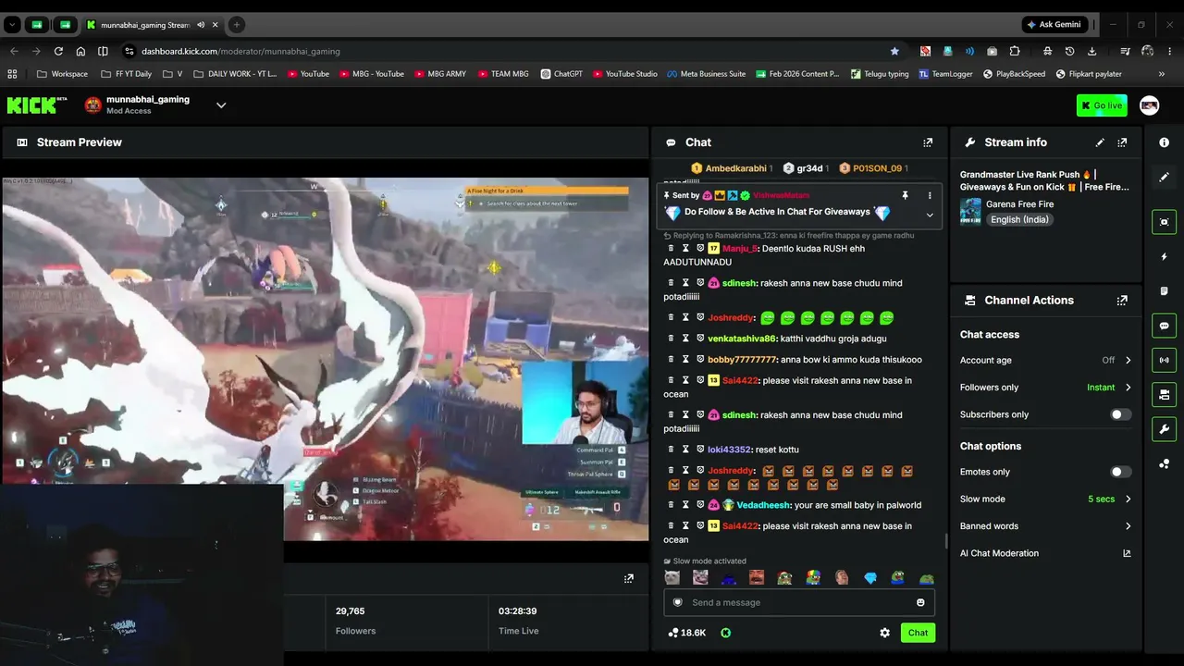Image resolution: width=1184 pixels, height=666 pixels.
Task: Open Account age settings chevron
Action: click(1128, 361)
